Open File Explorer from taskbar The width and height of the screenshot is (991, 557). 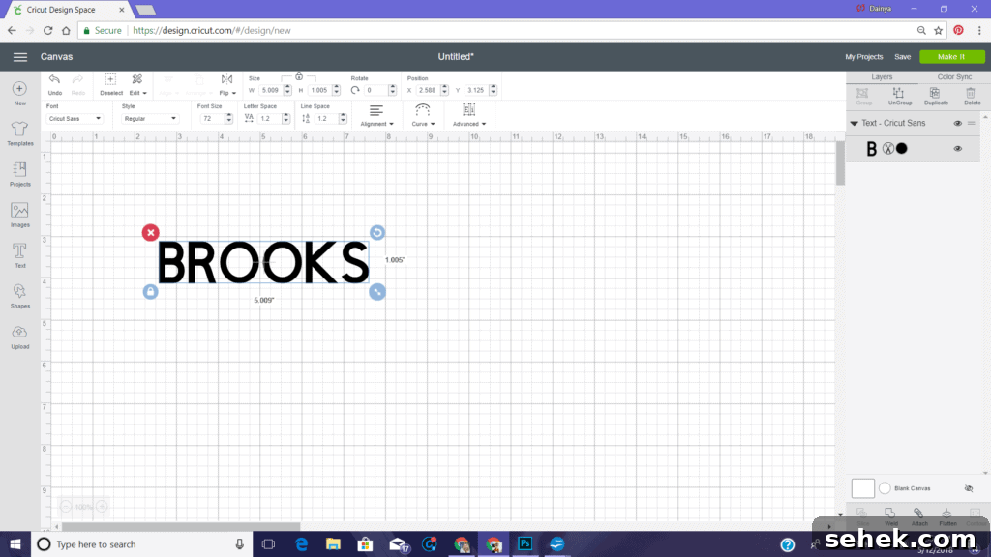(x=333, y=544)
